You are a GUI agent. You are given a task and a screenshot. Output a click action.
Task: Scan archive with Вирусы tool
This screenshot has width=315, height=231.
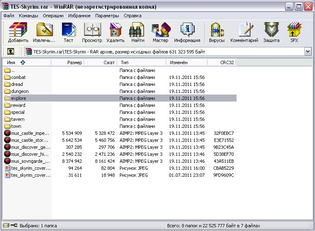click(216, 32)
